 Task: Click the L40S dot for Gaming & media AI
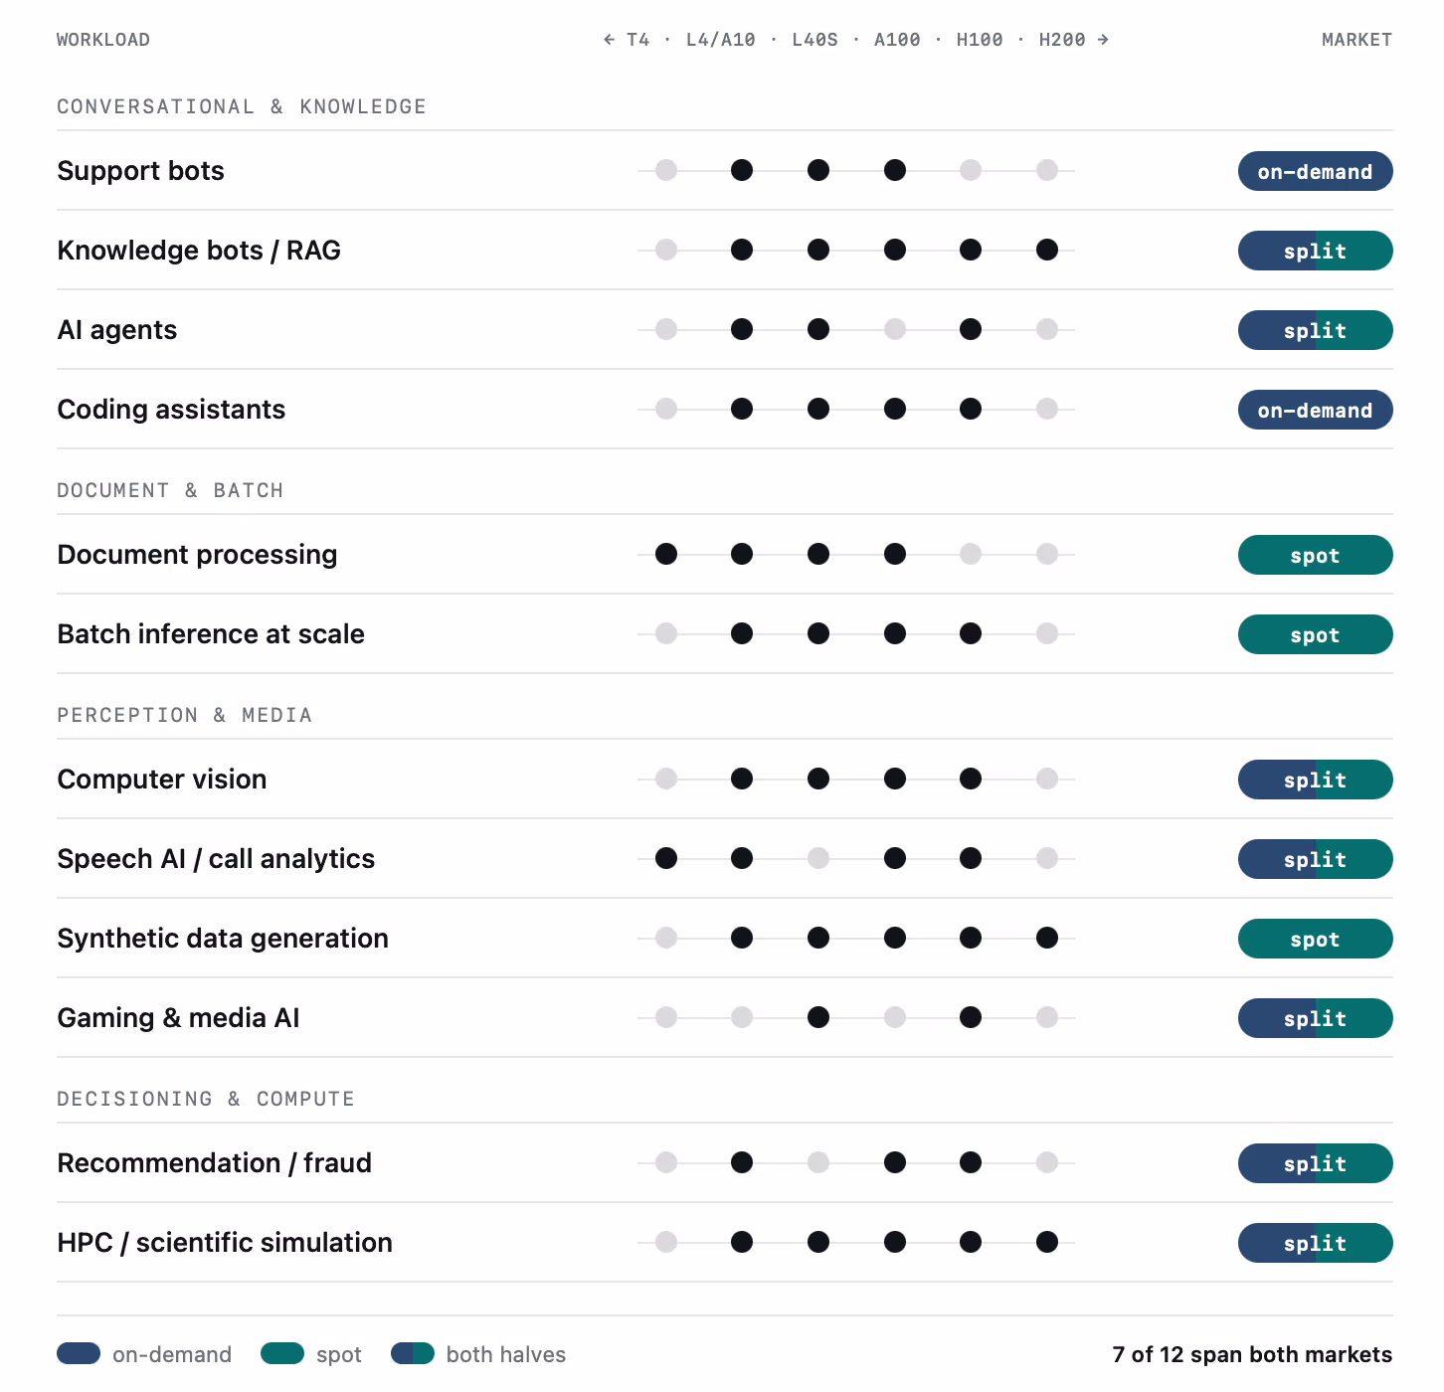coord(818,1017)
